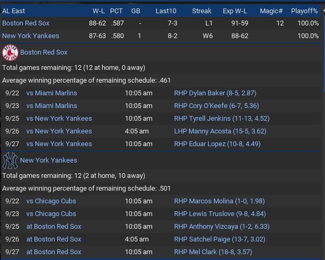Open the 9/22 vs Chicago Cubs game

click(x=51, y=201)
